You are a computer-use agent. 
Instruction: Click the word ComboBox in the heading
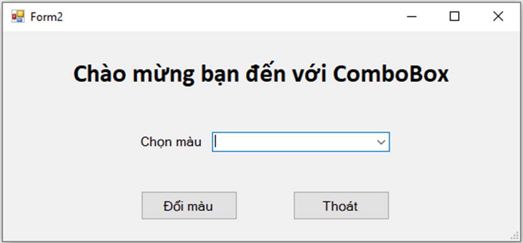point(391,74)
